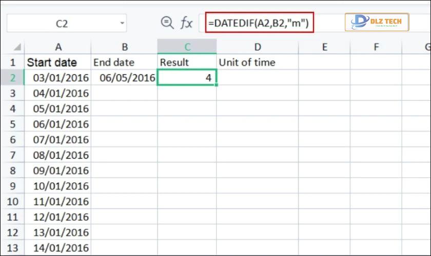Select row 5 header
This screenshot has height=256, width=431.
click(13, 124)
